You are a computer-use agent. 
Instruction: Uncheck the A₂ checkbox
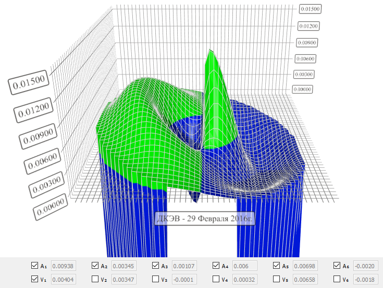click(95, 266)
